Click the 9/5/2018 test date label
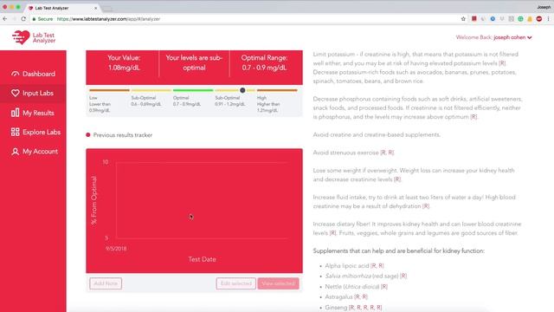This screenshot has height=312, width=554. pyautogui.click(x=116, y=249)
